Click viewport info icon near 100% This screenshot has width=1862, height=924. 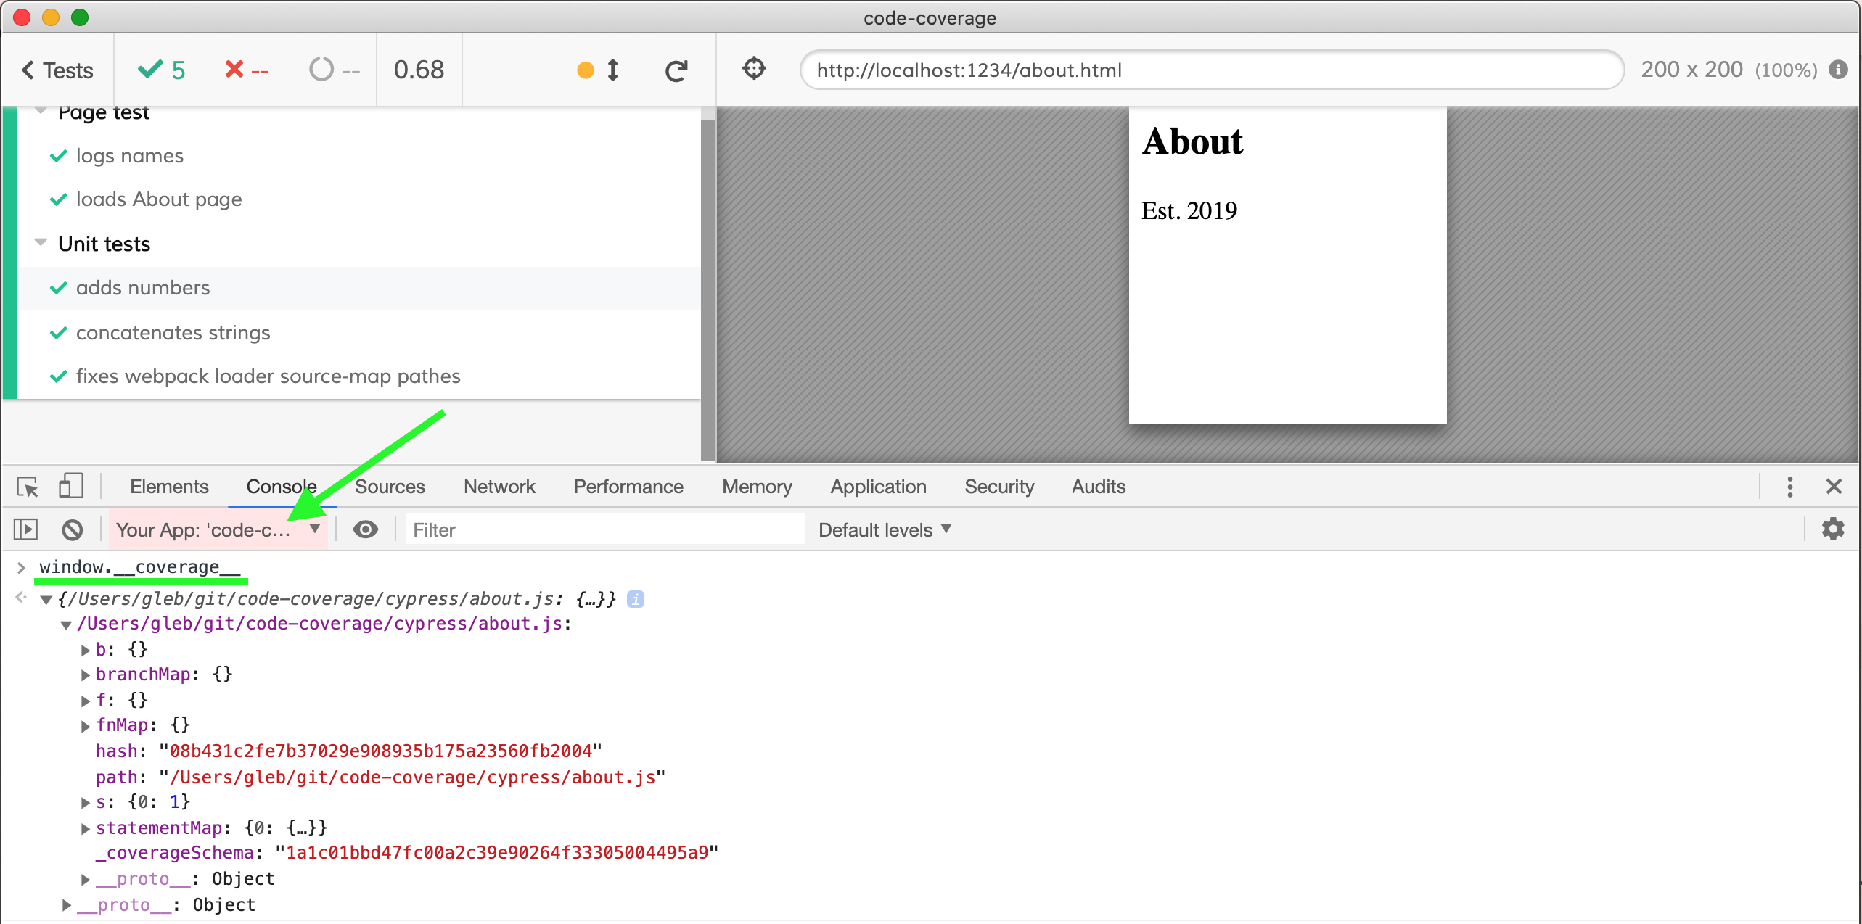pos(1838,70)
